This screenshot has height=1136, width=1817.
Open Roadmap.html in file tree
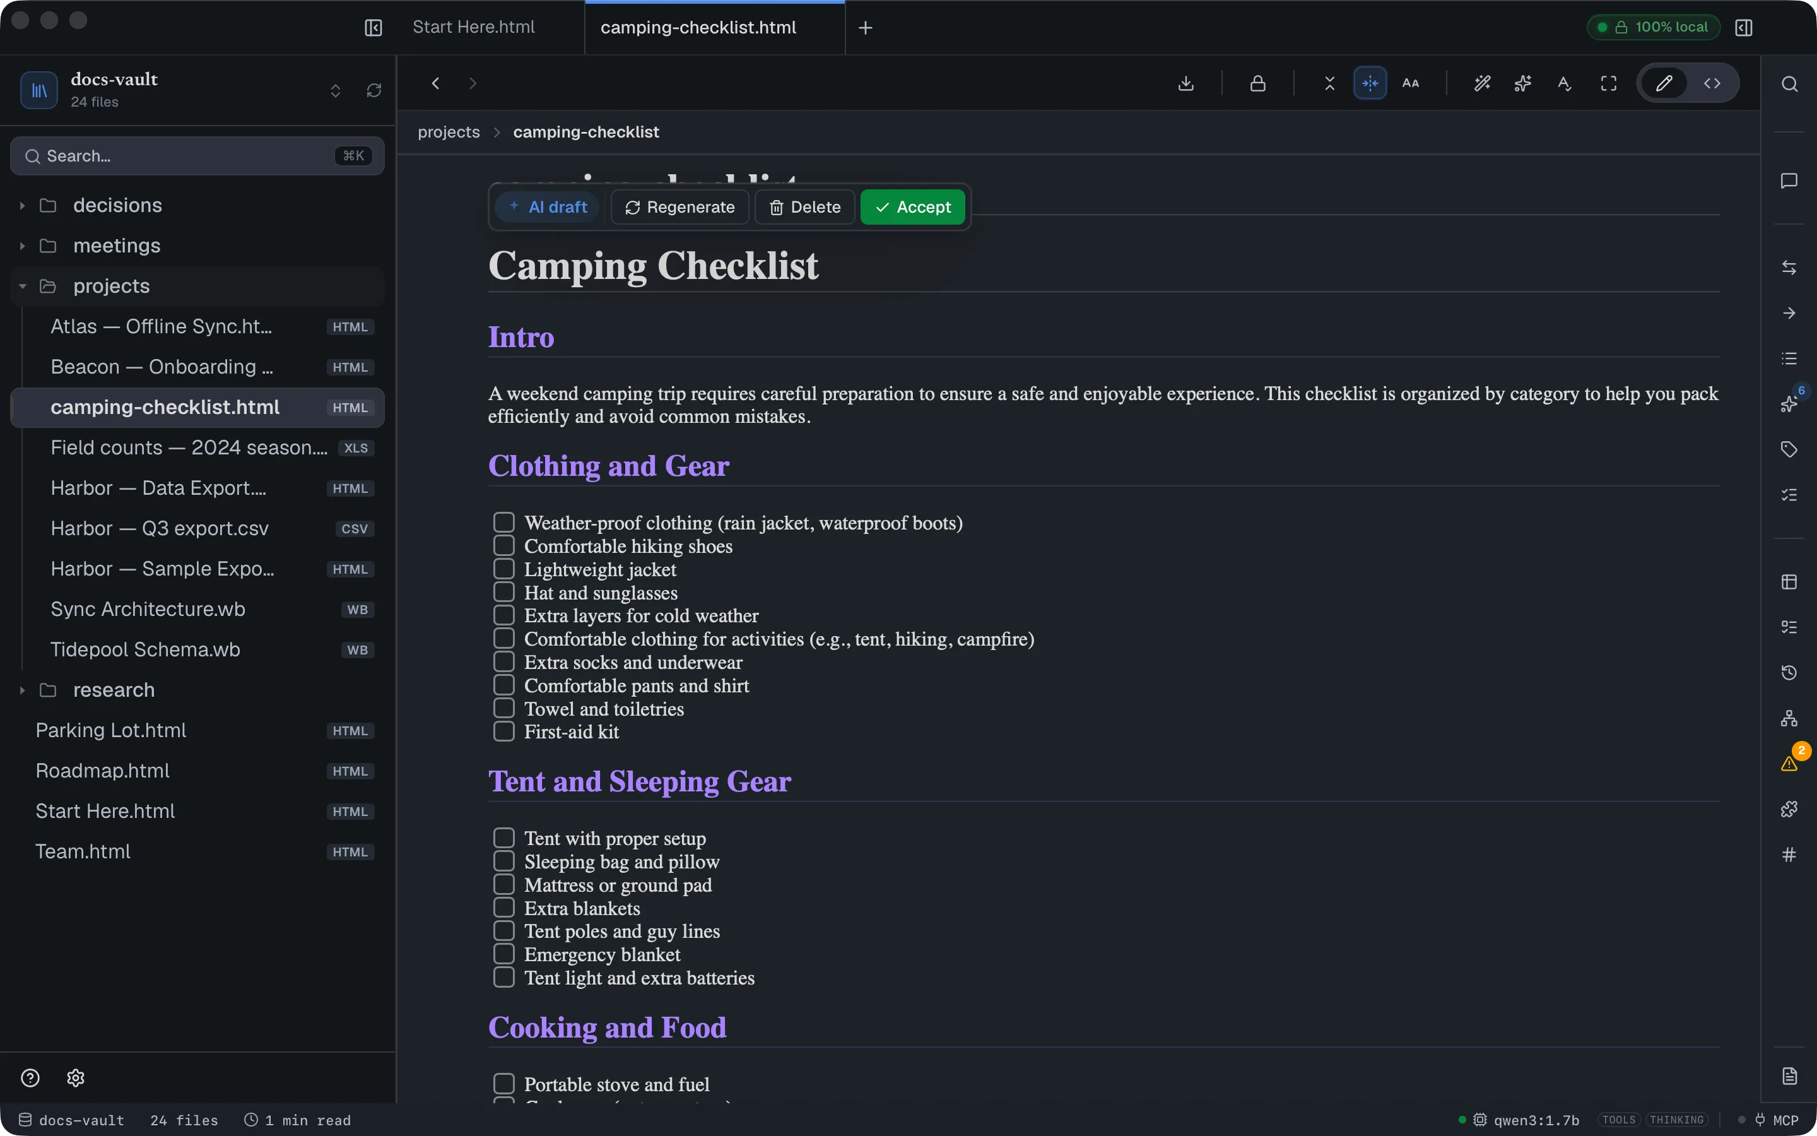tap(198, 771)
